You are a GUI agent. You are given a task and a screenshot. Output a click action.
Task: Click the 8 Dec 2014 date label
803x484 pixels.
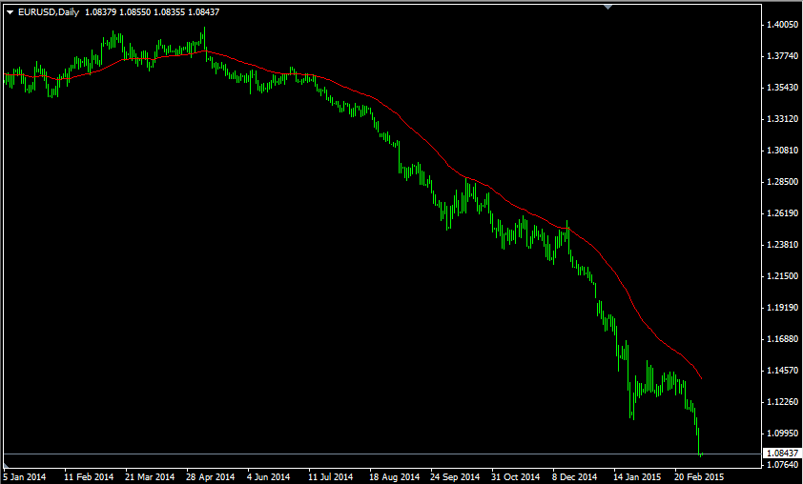click(x=575, y=476)
